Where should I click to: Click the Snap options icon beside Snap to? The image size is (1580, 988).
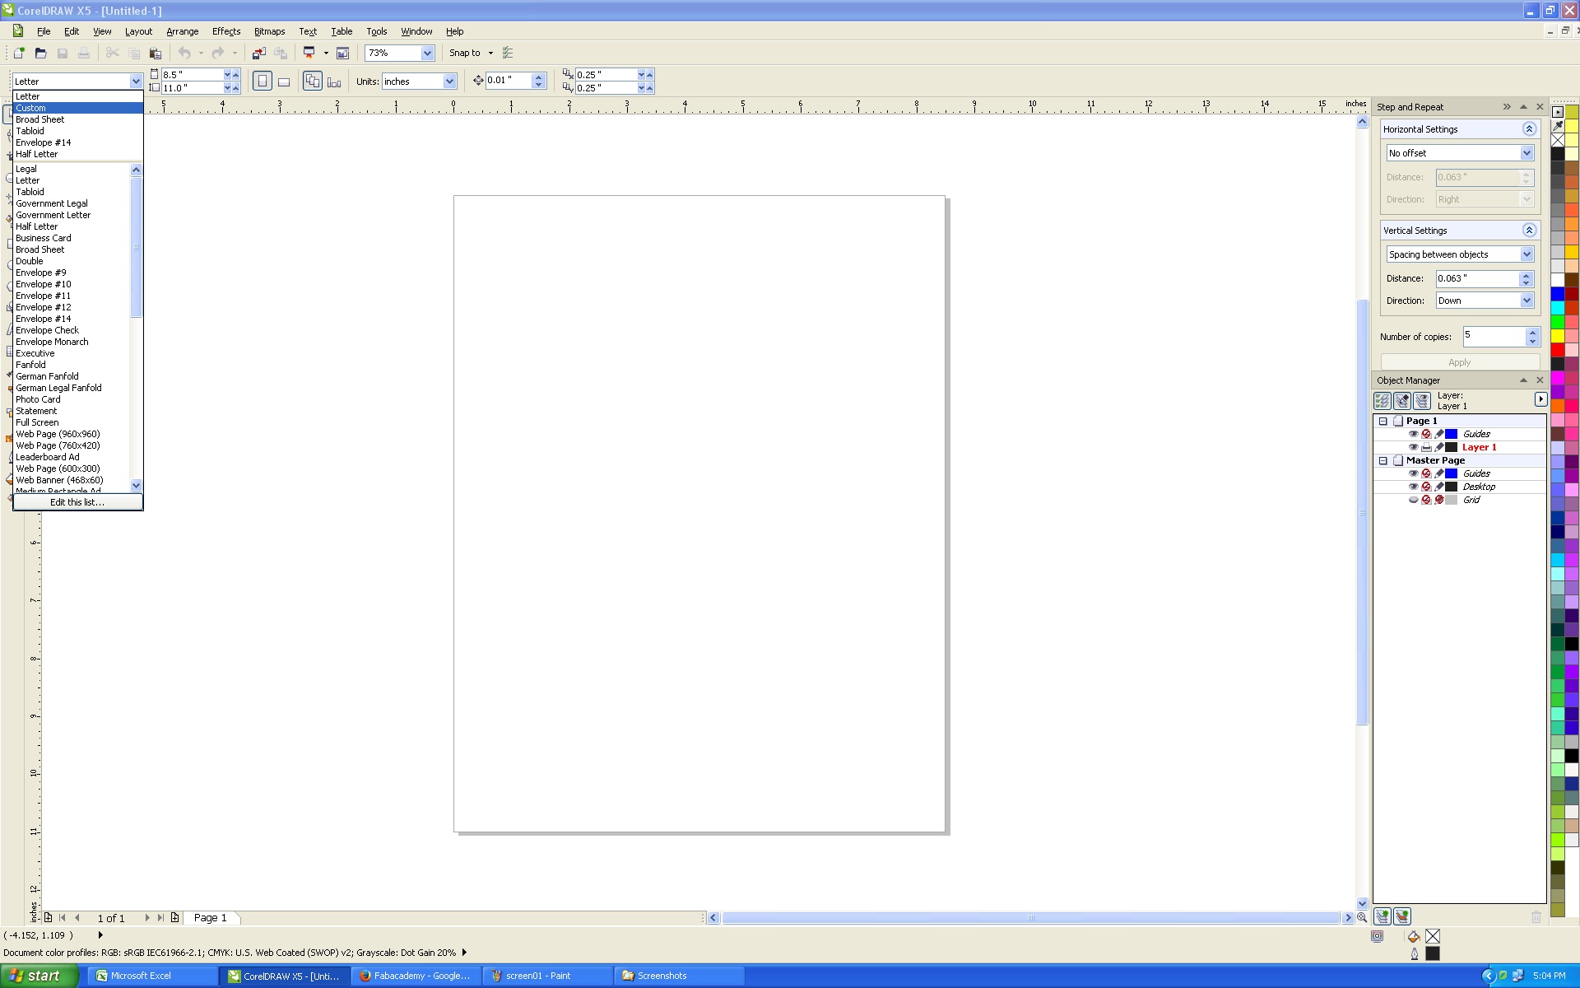click(508, 54)
